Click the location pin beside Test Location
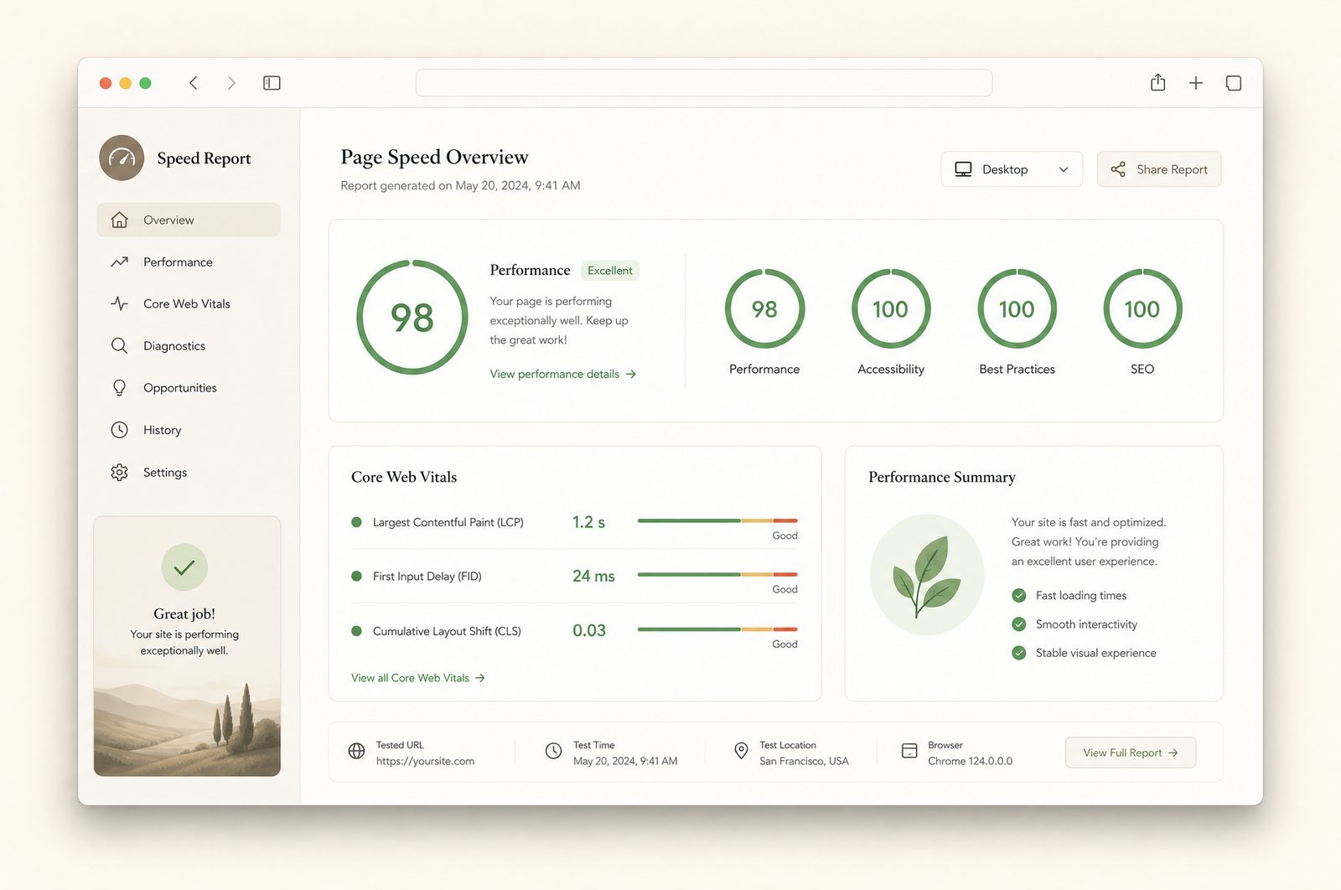Viewport: 1341px width, 890px height. pos(741,751)
